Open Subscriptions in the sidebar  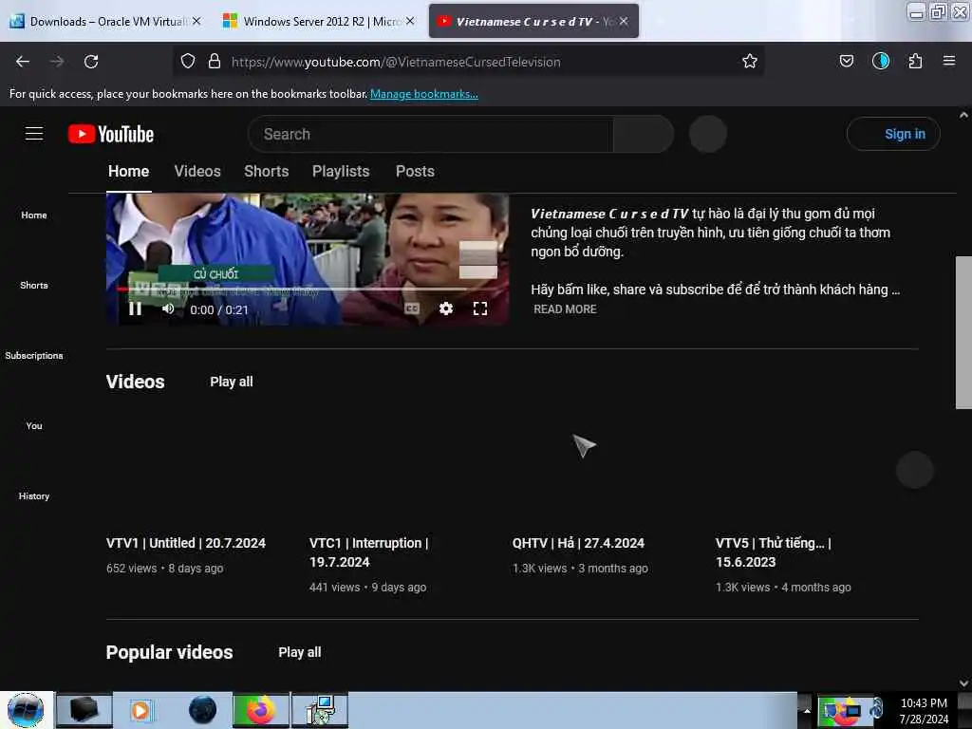pos(34,355)
